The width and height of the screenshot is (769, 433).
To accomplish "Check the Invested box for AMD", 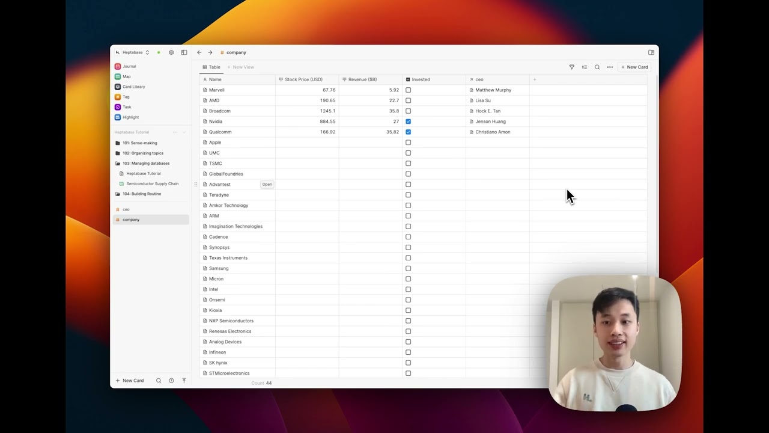I will (409, 100).
